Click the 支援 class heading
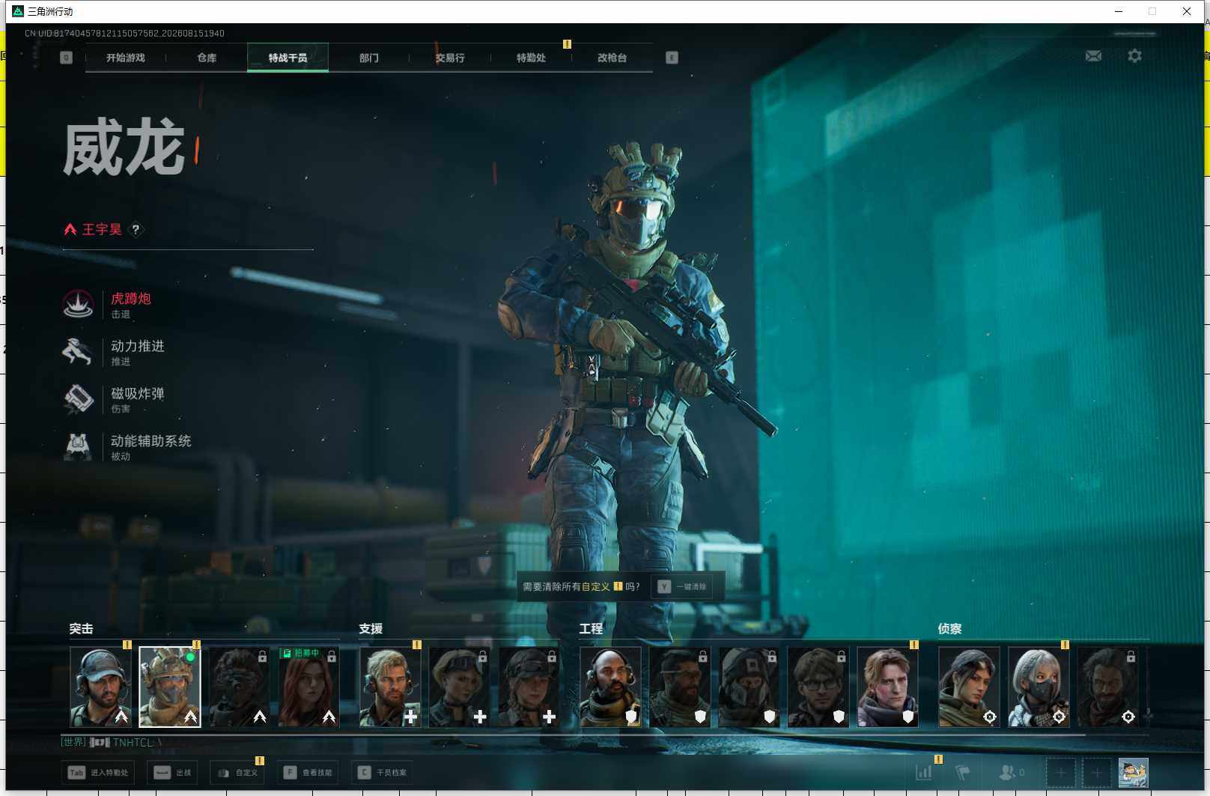Viewport: 1210px width, 796px height. click(x=371, y=629)
